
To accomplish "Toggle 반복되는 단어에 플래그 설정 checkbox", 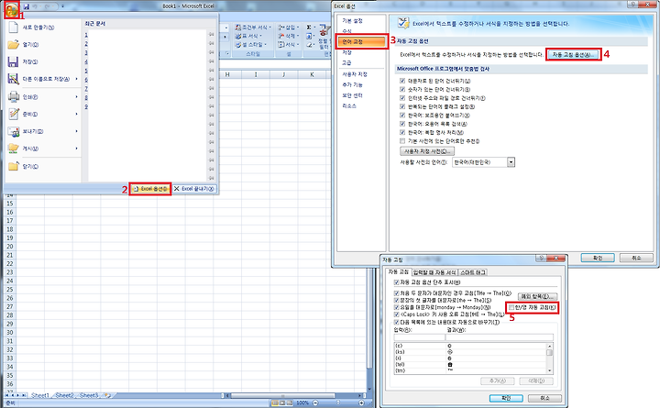I will click(x=402, y=106).
